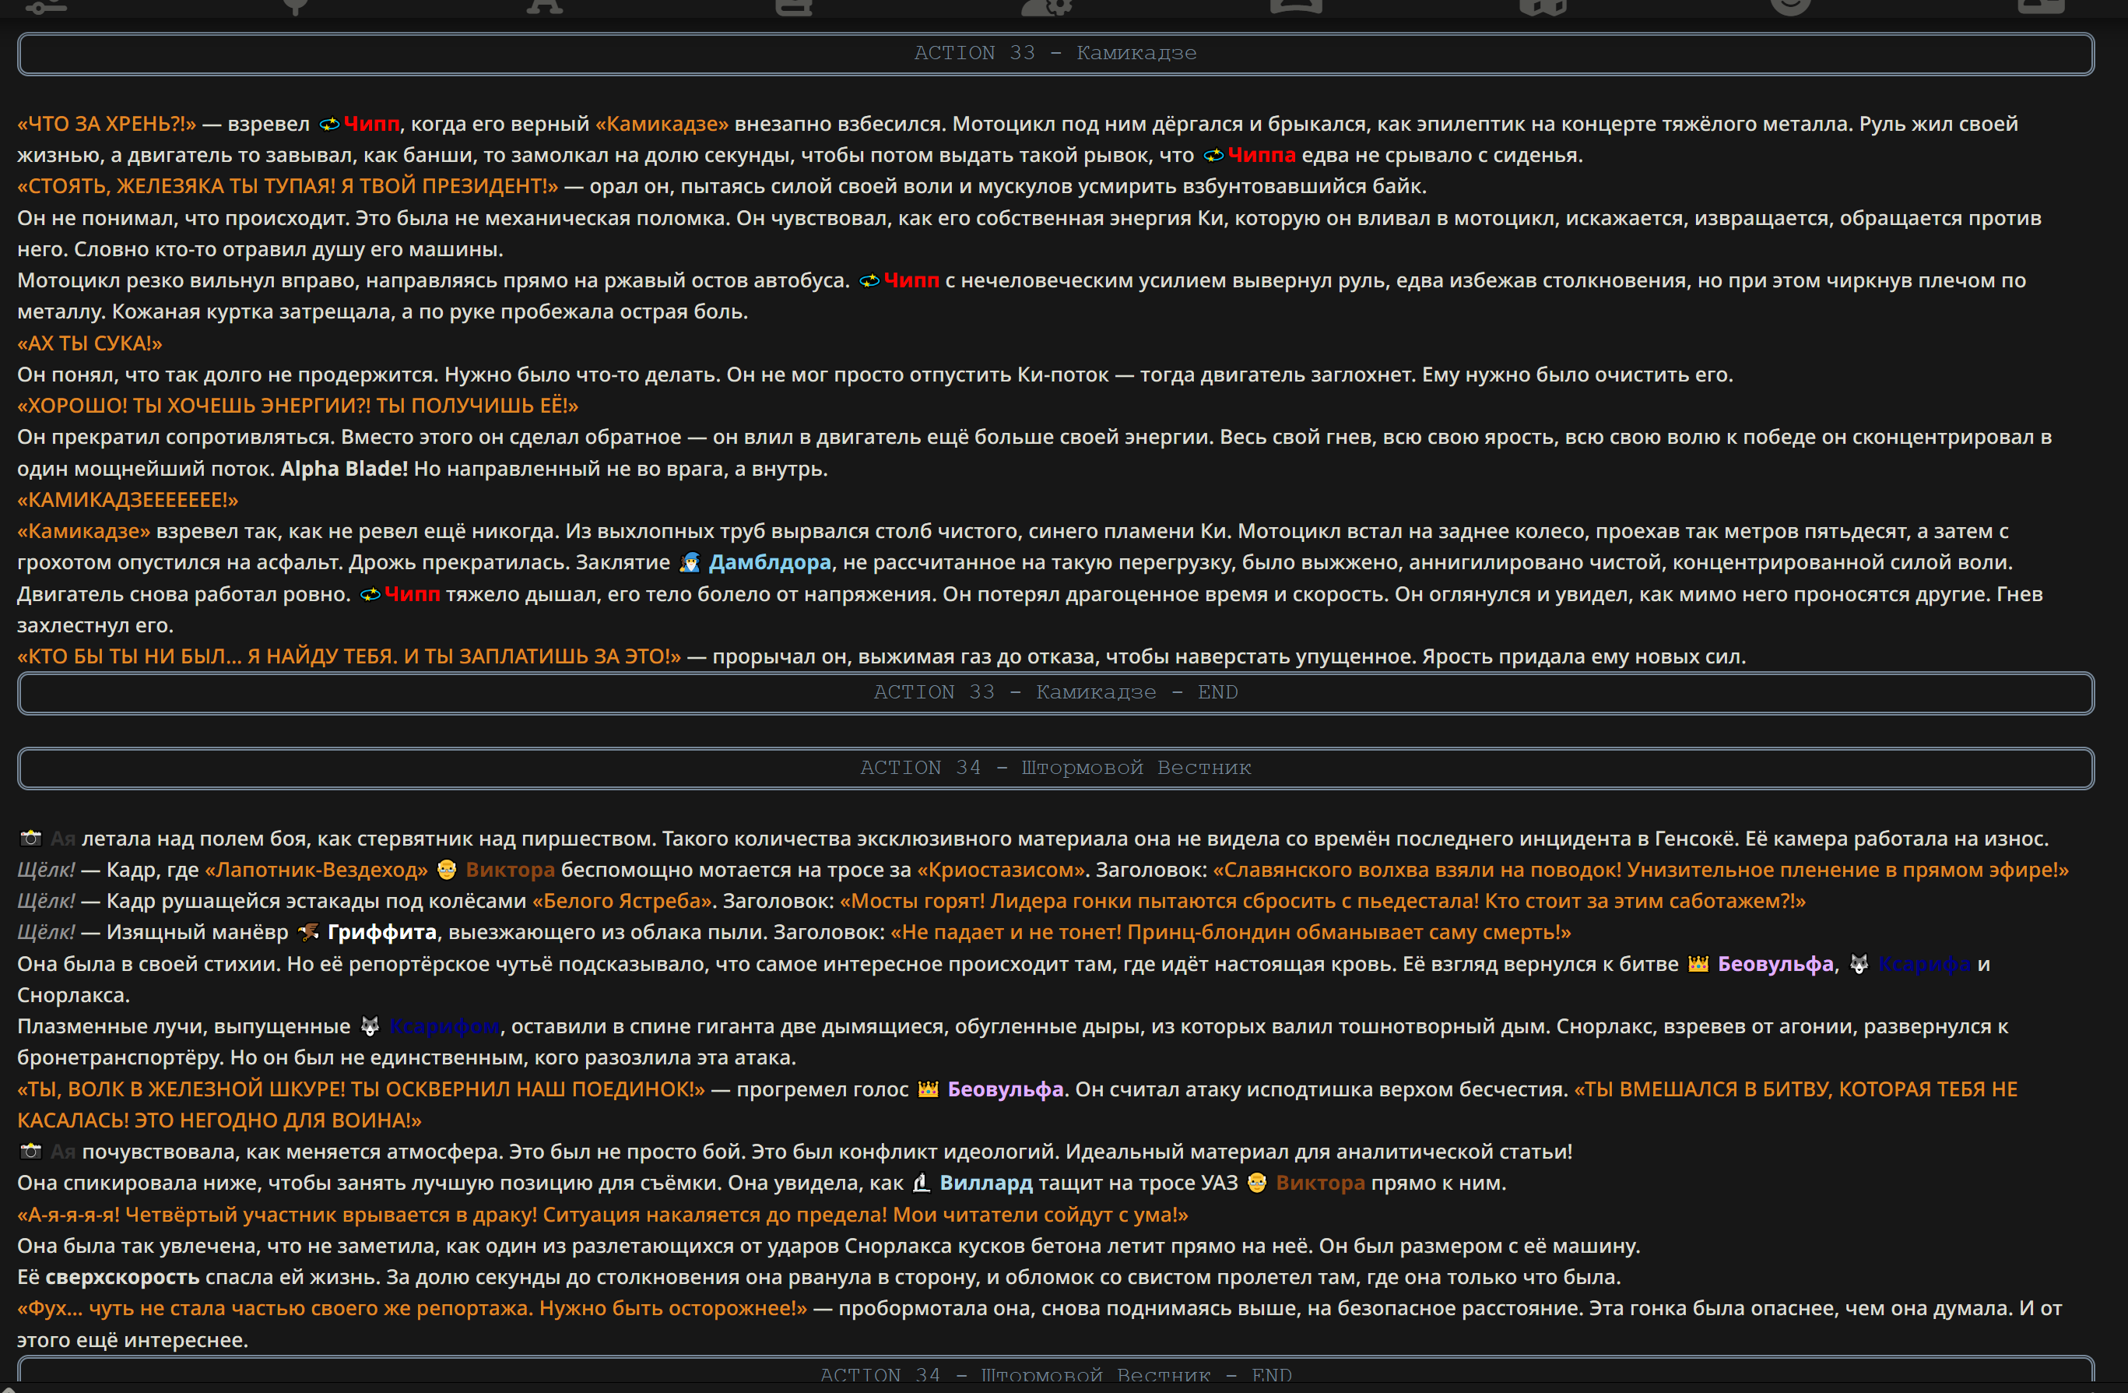Click the name Ая before 'почувствовала'
The height and width of the screenshot is (1393, 2128).
[x=62, y=1152]
